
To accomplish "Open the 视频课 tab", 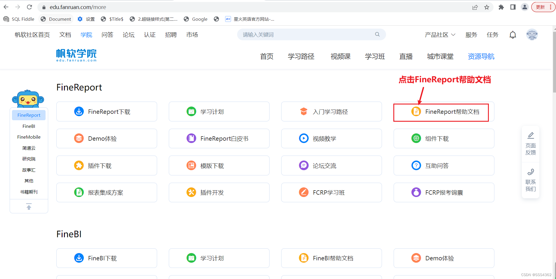I will [340, 56].
